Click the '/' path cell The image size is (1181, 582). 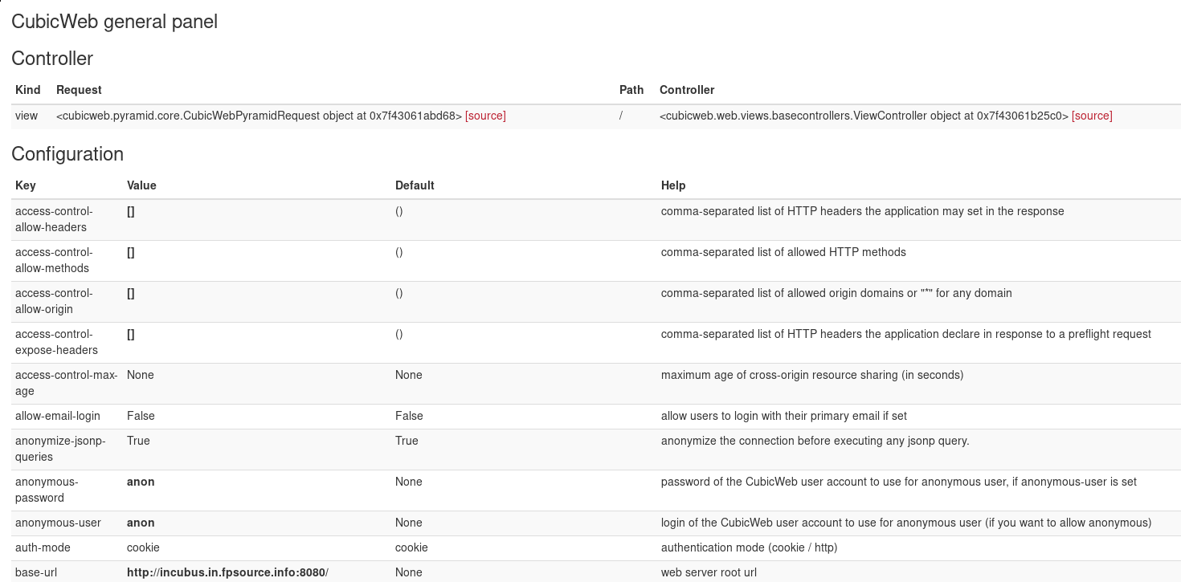coord(621,116)
